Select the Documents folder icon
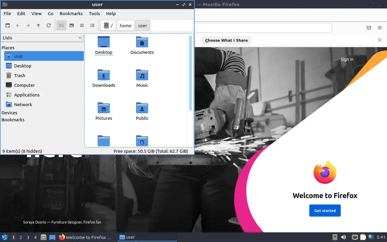 pyautogui.click(x=142, y=45)
